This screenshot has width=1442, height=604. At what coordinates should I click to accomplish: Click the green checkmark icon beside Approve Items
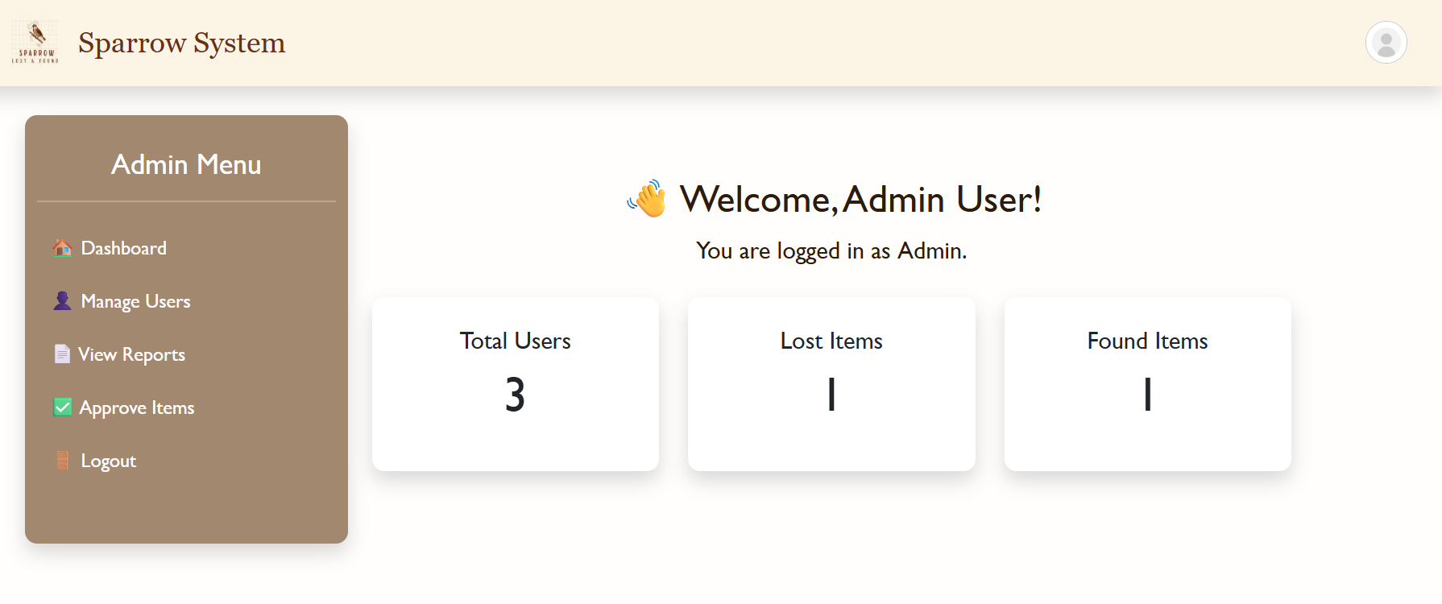coord(62,407)
